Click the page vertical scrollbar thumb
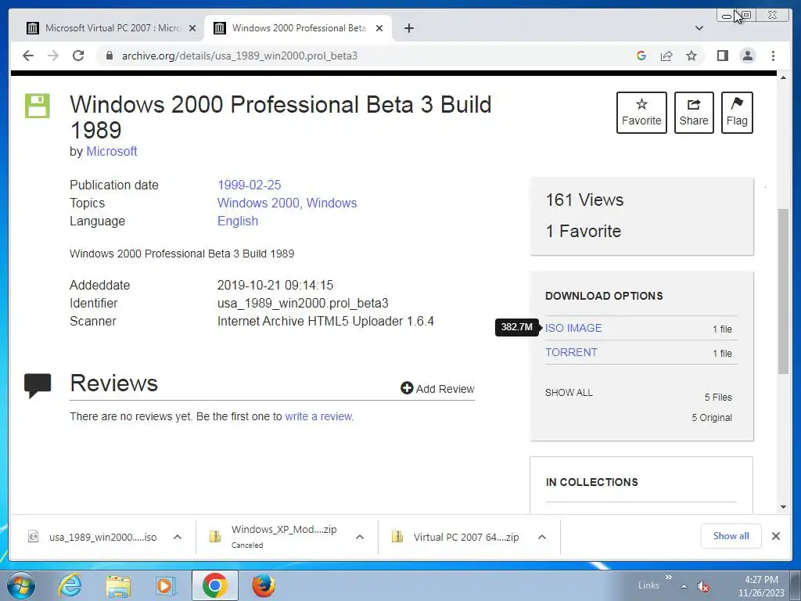 pyautogui.click(x=783, y=291)
